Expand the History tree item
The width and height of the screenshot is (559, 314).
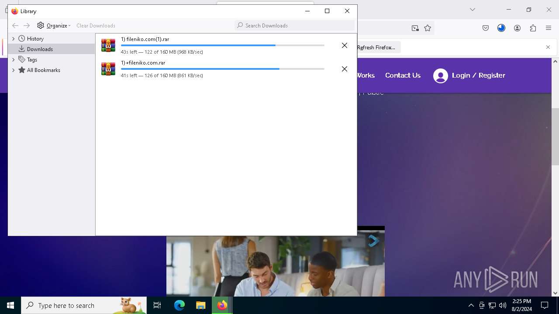[x=14, y=39]
